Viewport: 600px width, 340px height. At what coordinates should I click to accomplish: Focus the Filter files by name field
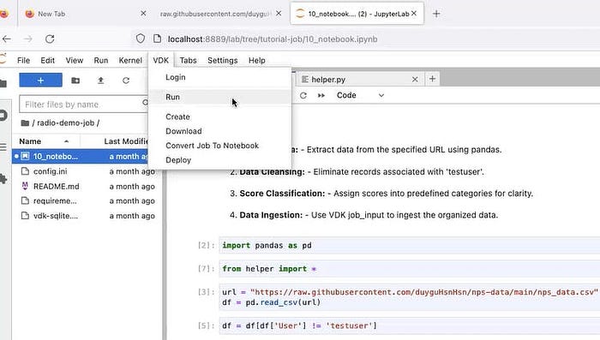pos(83,104)
